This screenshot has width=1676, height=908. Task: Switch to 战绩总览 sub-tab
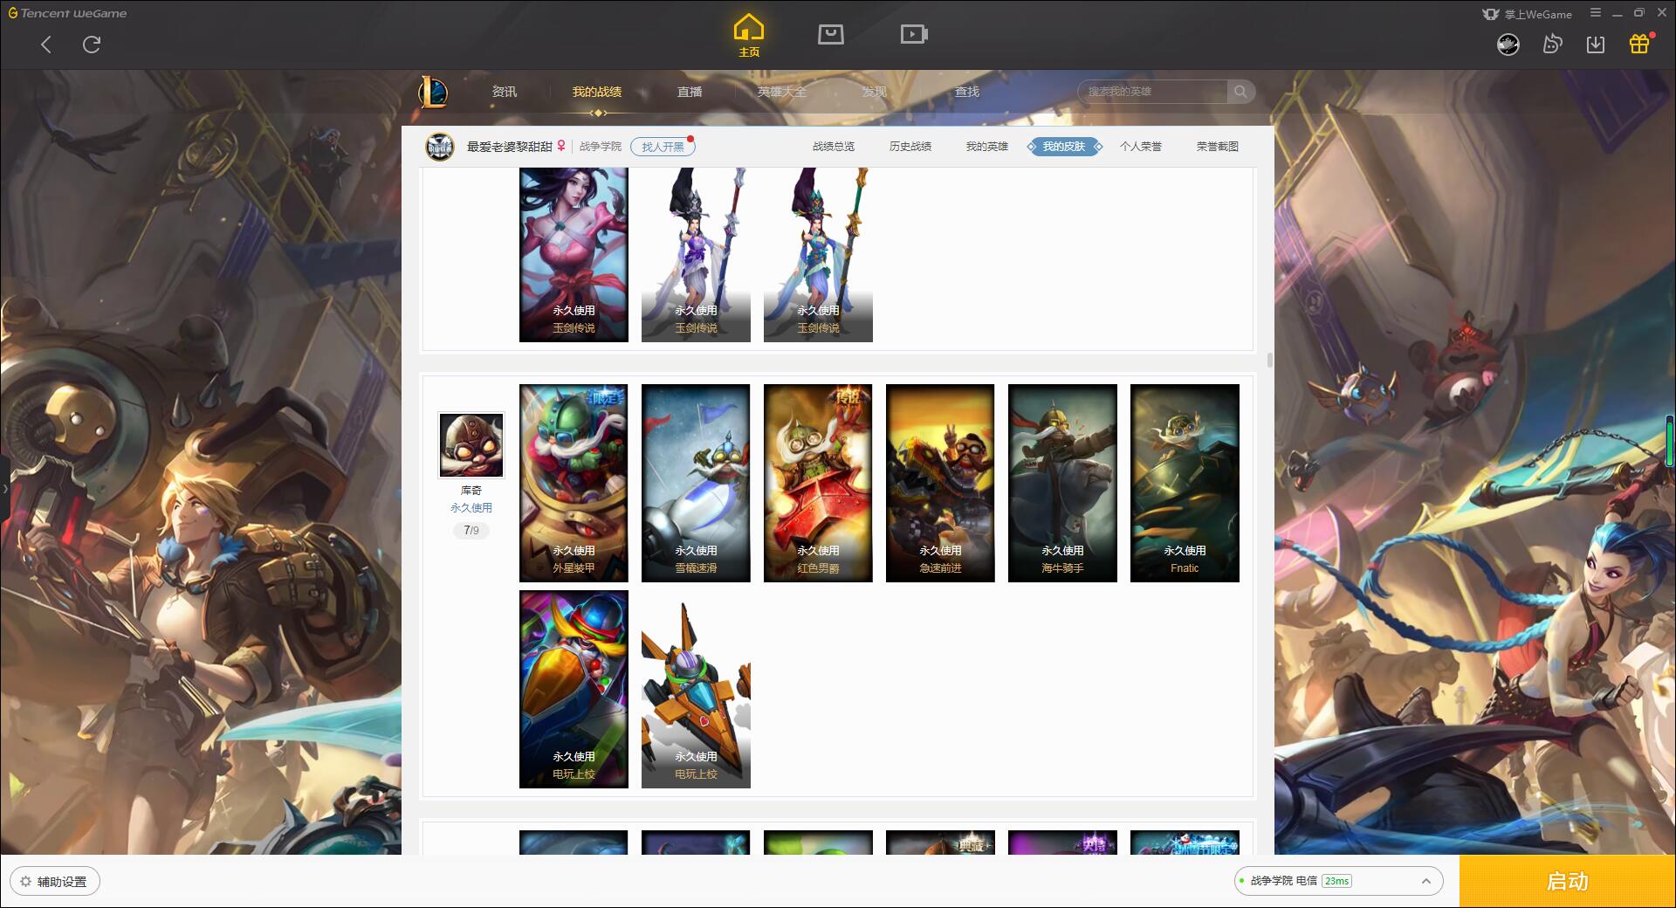click(x=834, y=147)
